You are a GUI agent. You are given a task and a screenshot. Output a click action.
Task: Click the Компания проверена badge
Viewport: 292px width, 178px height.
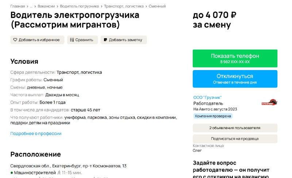(x=213, y=116)
